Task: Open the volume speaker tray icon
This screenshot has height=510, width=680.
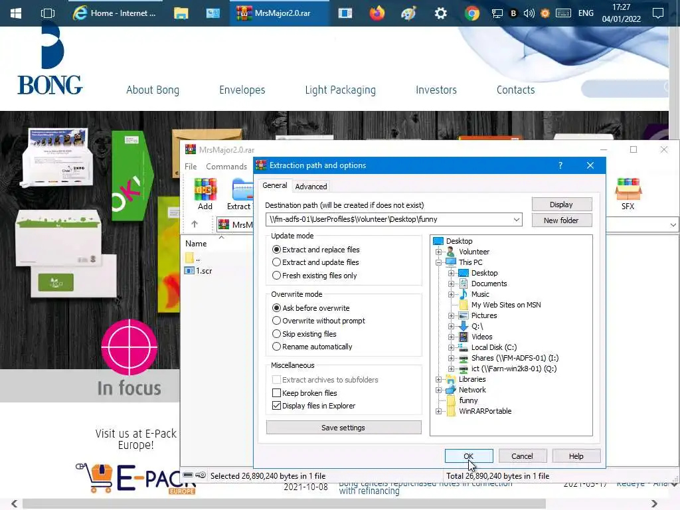Action: point(529,13)
